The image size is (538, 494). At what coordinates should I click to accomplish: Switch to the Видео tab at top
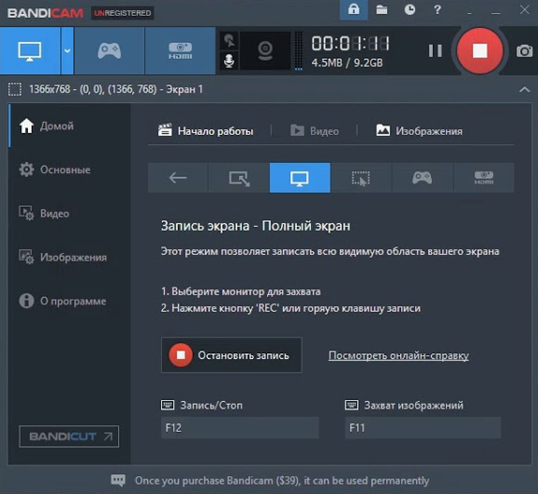tap(315, 131)
